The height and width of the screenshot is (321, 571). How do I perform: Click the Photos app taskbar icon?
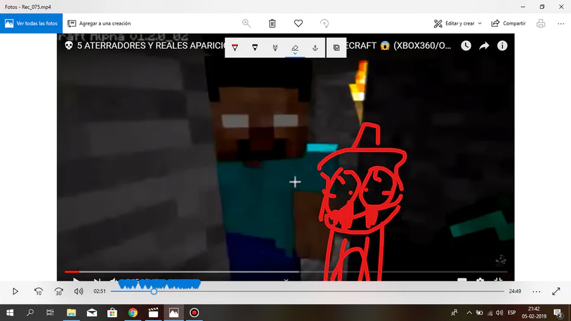pos(174,313)
